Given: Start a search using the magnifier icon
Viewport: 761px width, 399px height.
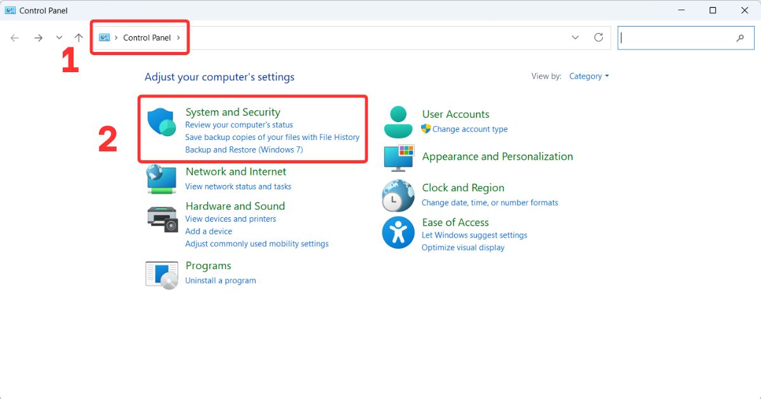Looking at the screenshot, I should pyautogui.click(x=740, y=38).
